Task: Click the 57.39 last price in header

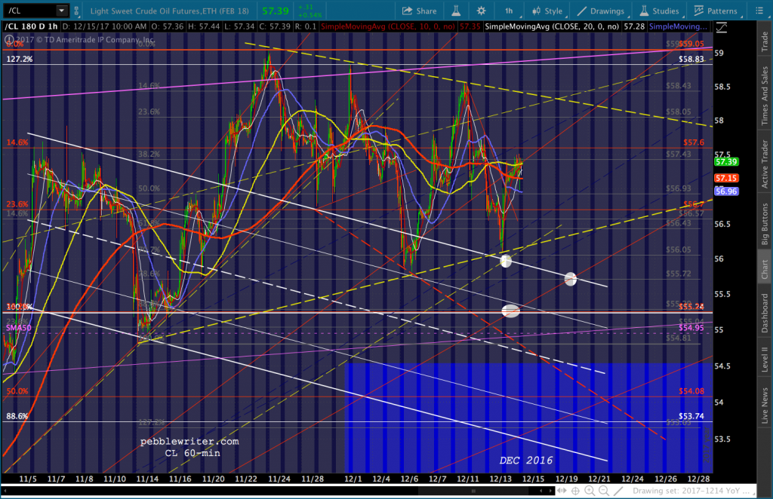Action: pos(275,11)
